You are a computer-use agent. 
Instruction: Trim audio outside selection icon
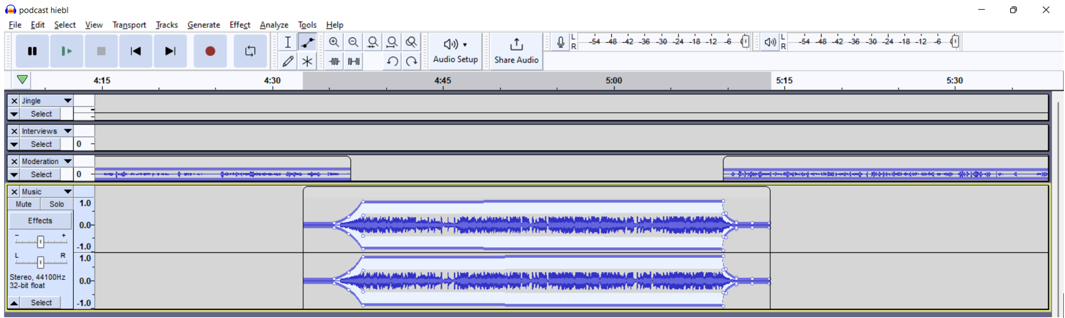(x=334, y=61)
